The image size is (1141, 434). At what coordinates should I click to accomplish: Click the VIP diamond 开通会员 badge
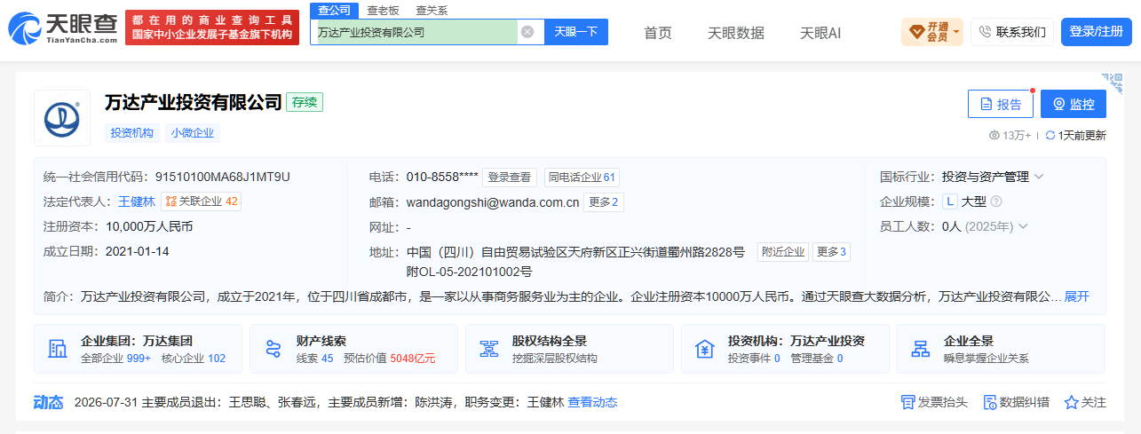point(931,32)
